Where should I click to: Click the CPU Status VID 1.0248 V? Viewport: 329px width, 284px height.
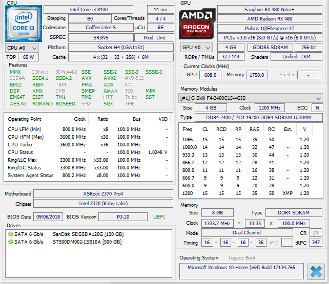pyautogui.click(x=157, y=152)
